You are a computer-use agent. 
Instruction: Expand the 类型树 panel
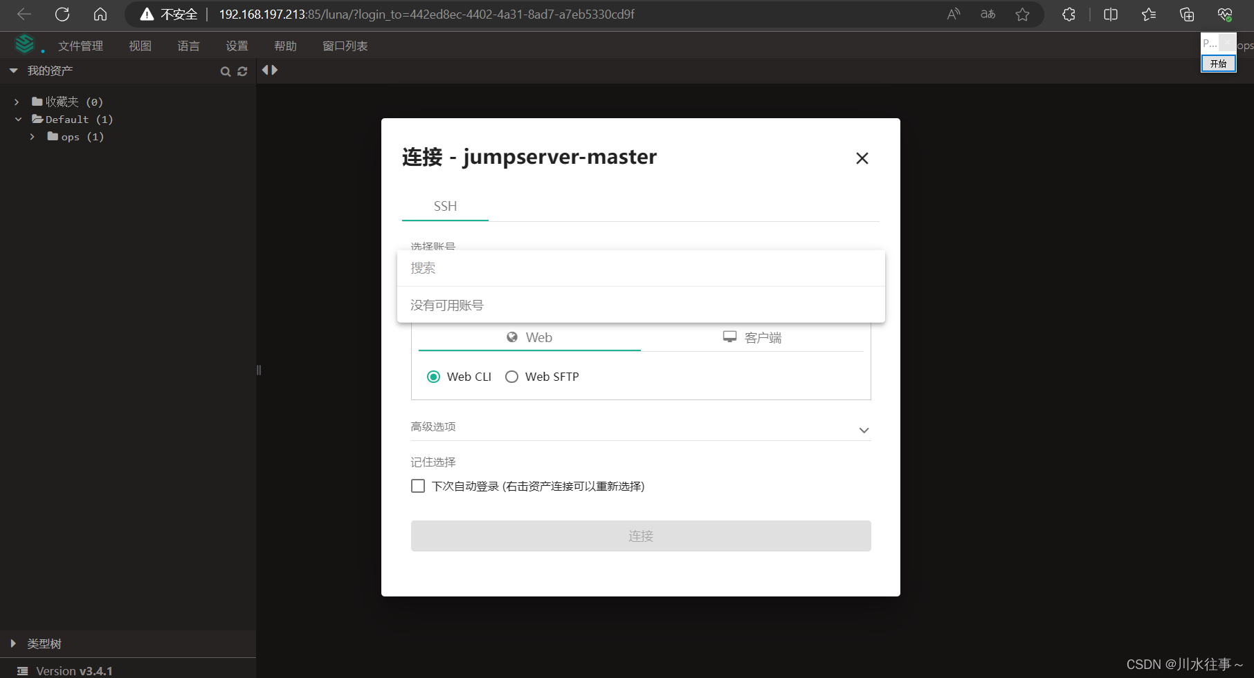(13, 643)
